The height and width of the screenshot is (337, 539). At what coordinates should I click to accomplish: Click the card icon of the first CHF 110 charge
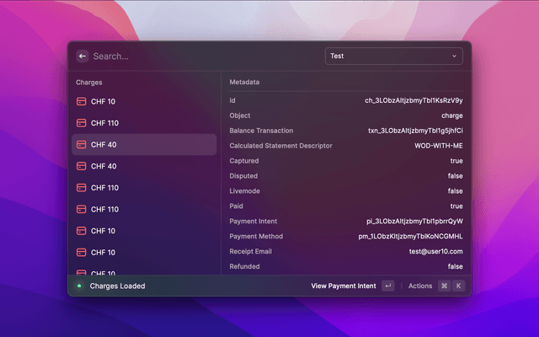pos(82,123)
